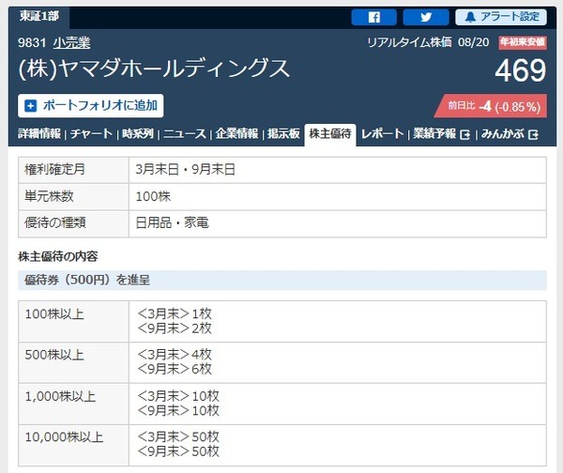Click the stock price 469

coord(520,70)
